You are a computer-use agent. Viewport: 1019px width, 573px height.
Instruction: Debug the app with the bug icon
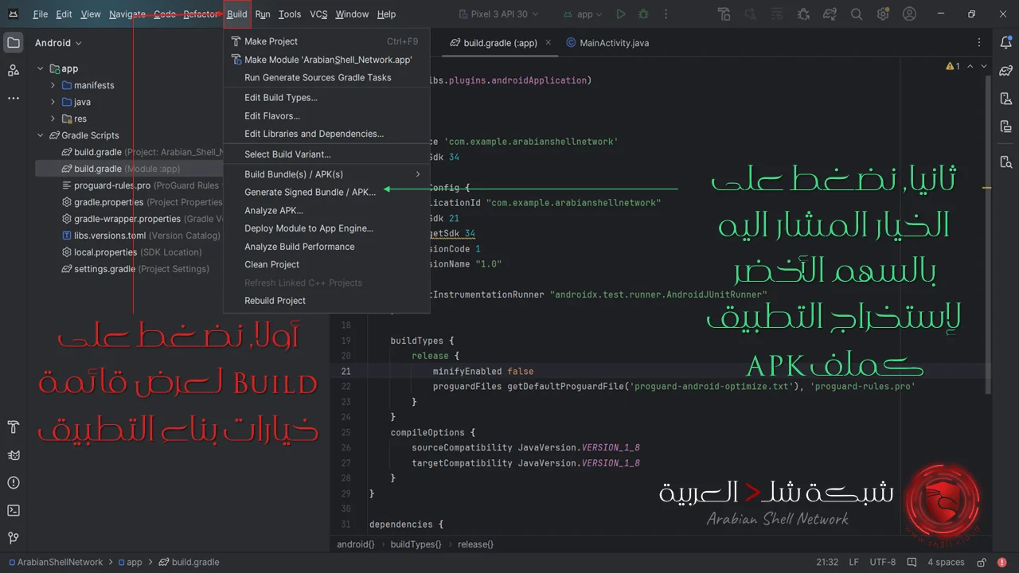643,14
